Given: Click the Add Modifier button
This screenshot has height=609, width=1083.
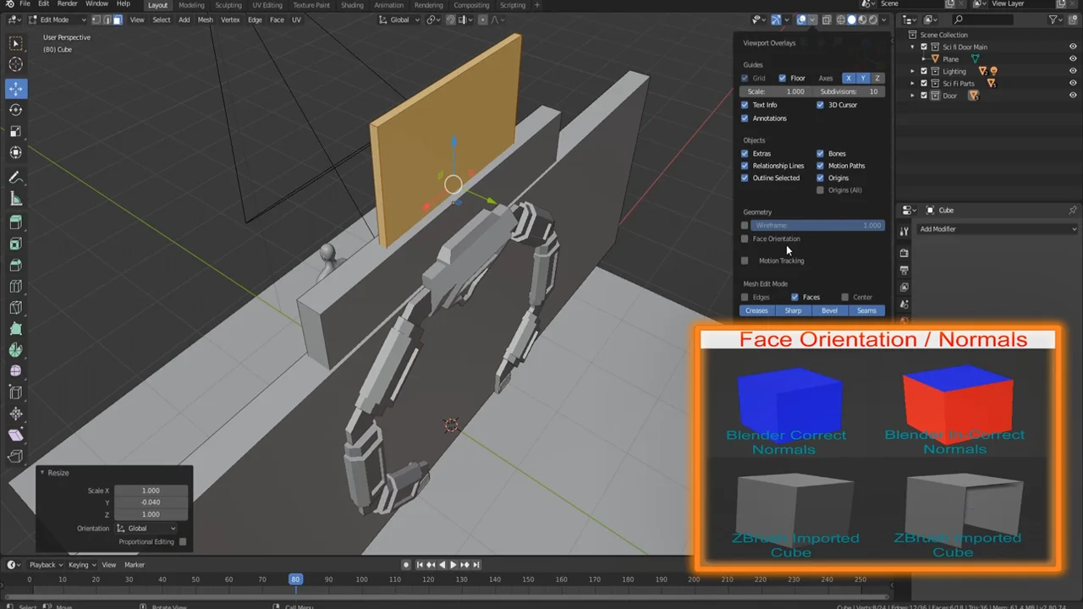Looking at the screenshot, I should (998, 229).
